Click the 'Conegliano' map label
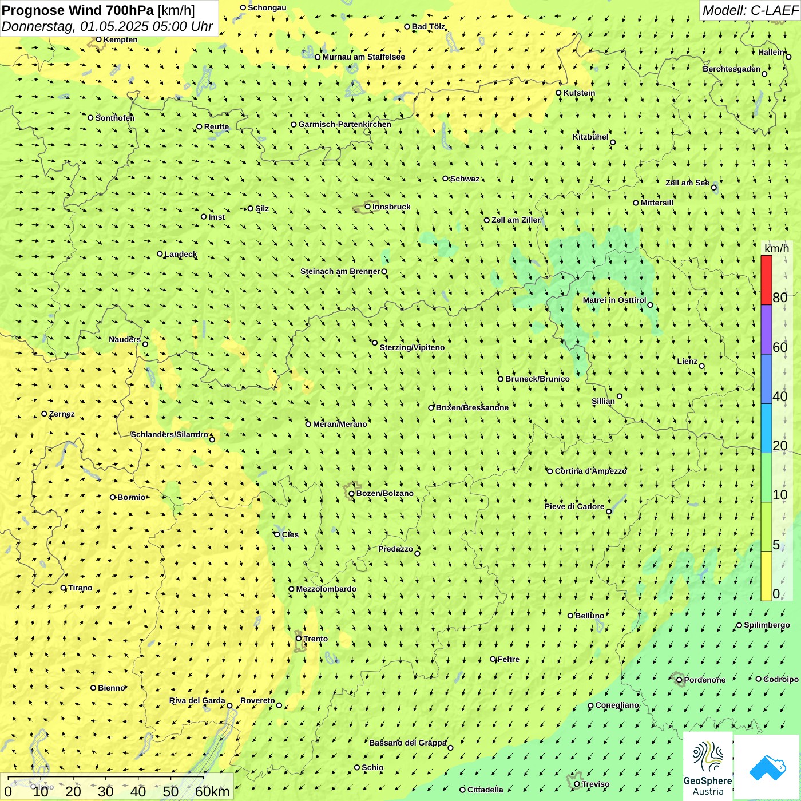 click(x=617, y=705)
